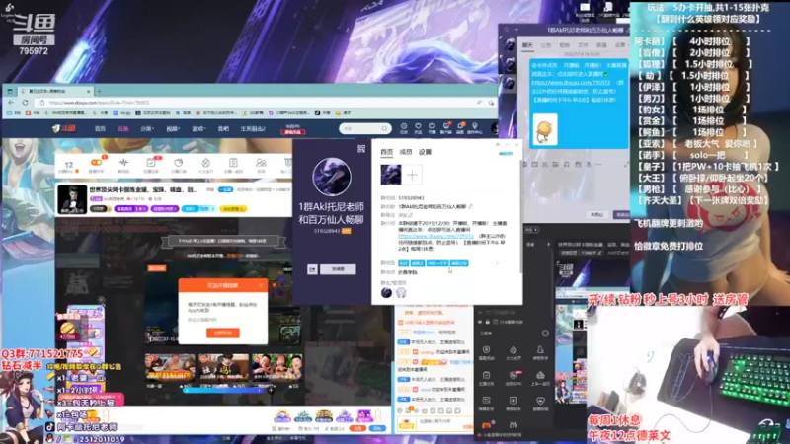Click the browser address bar URL
Screen dimensions: 790x444
click(100, 103)
